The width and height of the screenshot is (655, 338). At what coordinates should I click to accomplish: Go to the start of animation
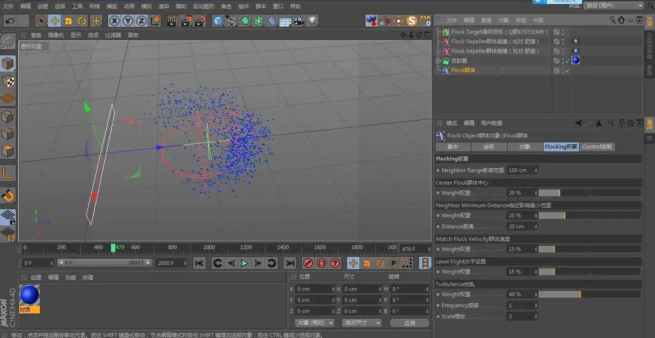(x=199, y=263)
